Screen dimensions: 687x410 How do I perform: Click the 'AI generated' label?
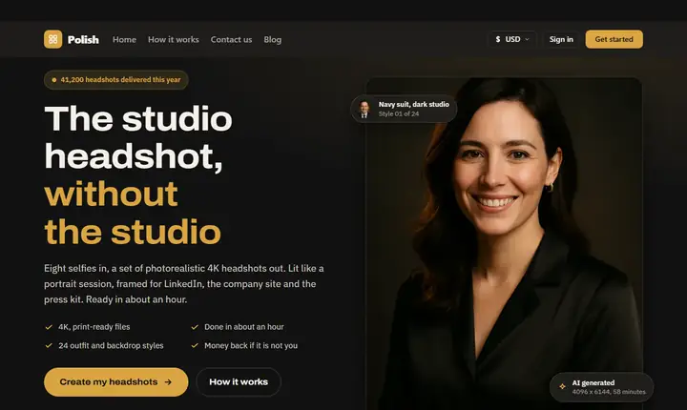click(x=593, y=383)
